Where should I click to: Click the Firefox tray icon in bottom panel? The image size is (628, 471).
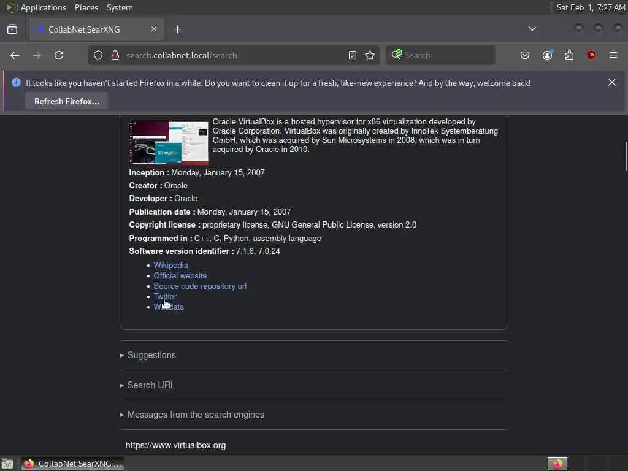557,464
